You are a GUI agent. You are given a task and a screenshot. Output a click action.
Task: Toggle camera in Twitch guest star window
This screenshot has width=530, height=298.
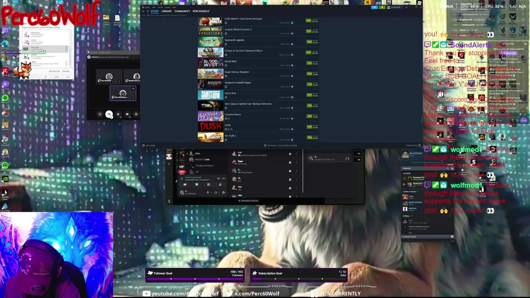click(108, 114)
